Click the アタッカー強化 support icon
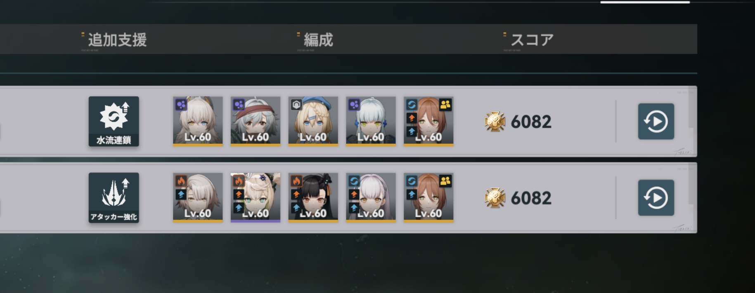 click(114, 198)
